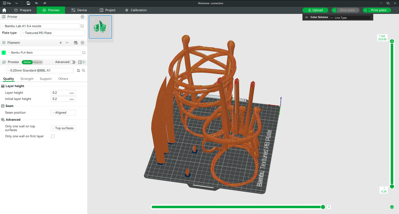
Task: Click the Print plate button
Action: point(379,10)
